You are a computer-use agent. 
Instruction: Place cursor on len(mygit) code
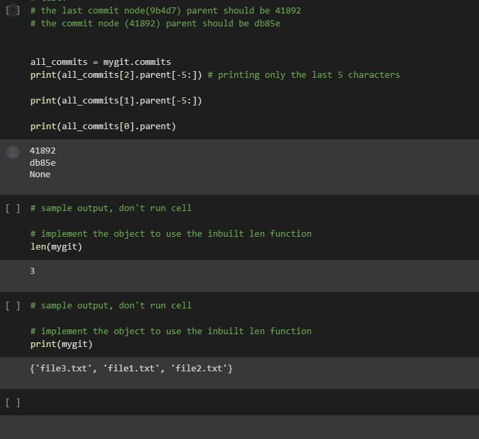click(56, 246)
